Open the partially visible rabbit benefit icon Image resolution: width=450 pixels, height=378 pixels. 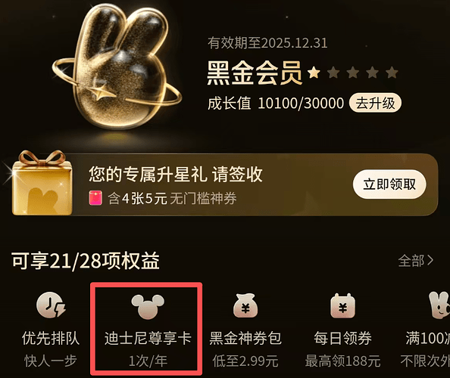click(x=439, y=305)
